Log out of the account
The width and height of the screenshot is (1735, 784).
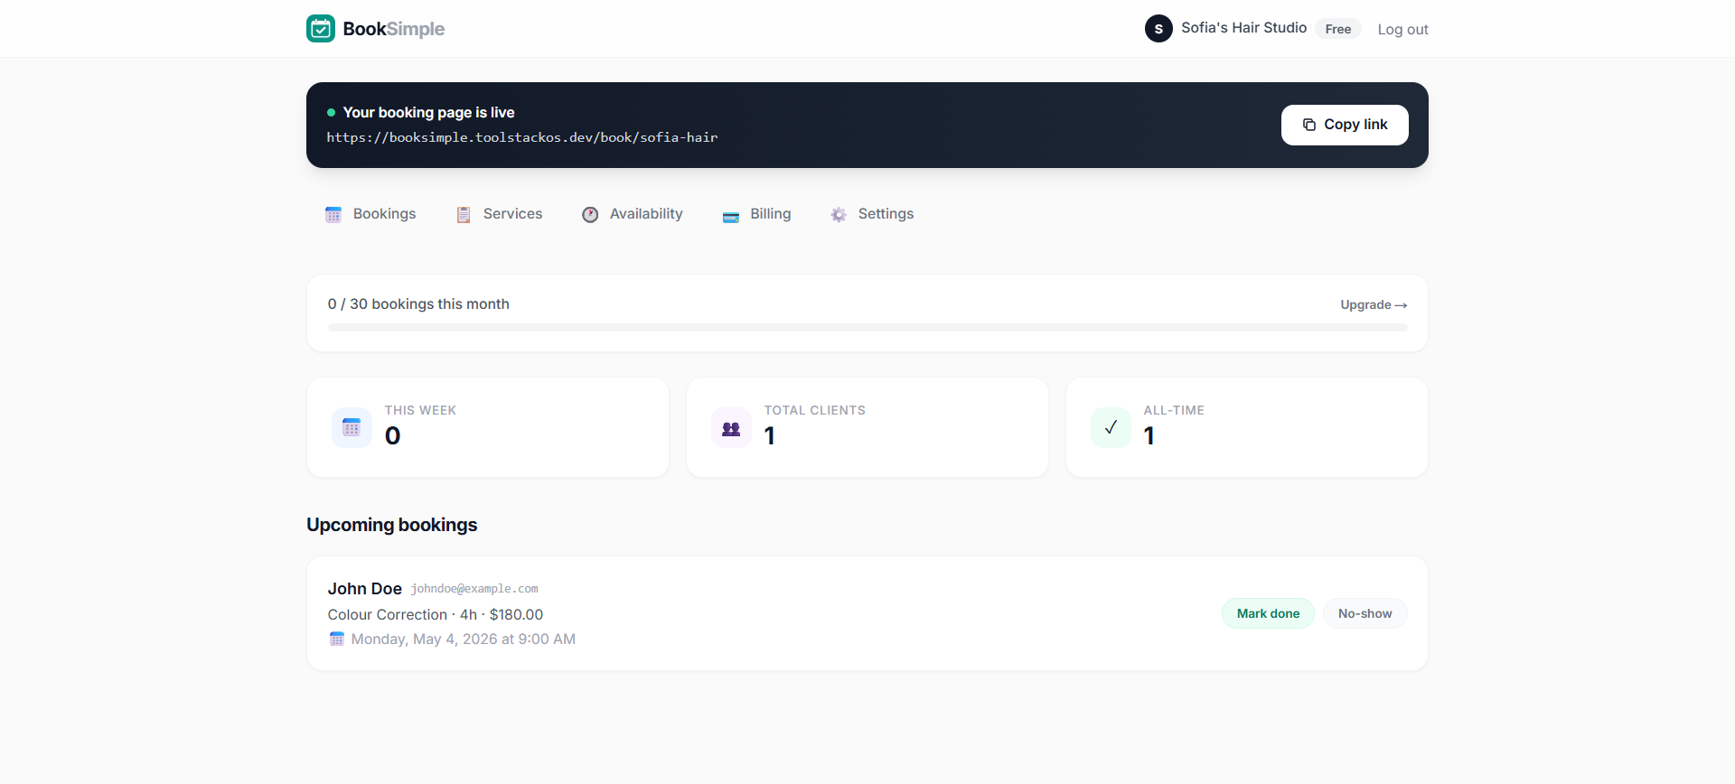tap(1402, 29)
